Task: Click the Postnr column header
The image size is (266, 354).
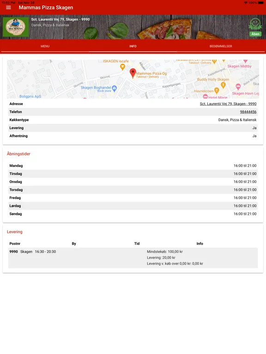Action: (x=15, y=243)
